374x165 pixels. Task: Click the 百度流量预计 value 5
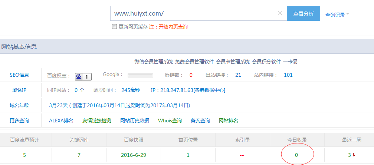(x=24, y=155)
